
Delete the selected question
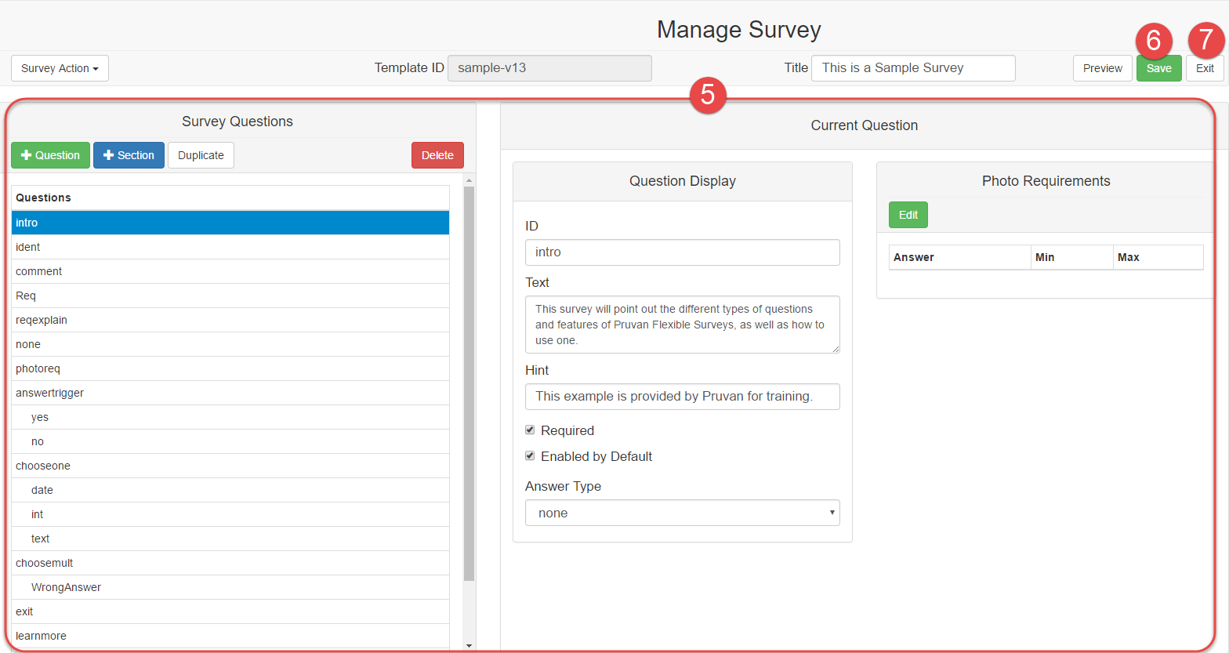(437, 155)
